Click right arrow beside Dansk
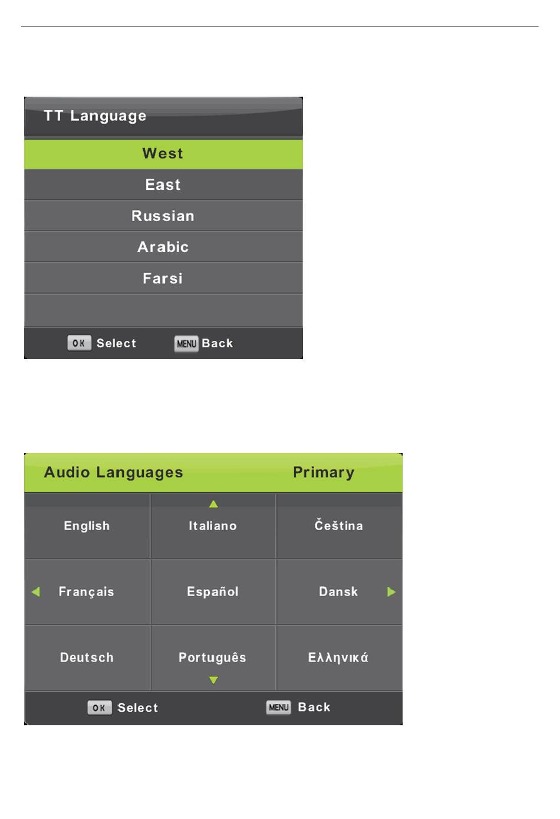Screen dimensions: 560x819 pyautogui.click(x=391, y=592)
